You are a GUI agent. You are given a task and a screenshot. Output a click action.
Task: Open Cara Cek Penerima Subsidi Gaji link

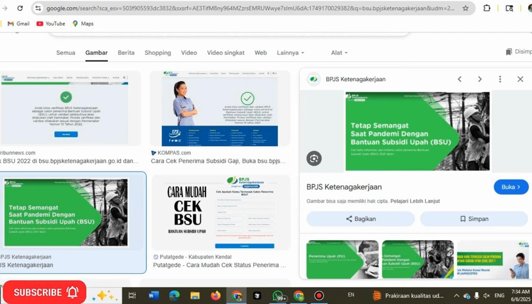[219, 161]
